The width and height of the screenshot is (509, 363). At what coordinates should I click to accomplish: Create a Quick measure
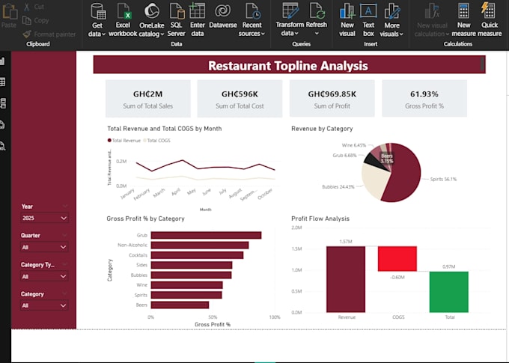tap(490, 19)
